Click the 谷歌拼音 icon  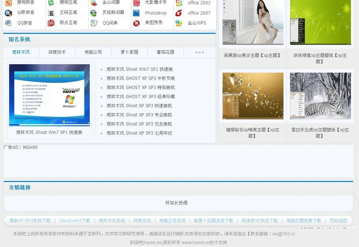[x=8, y=13]
